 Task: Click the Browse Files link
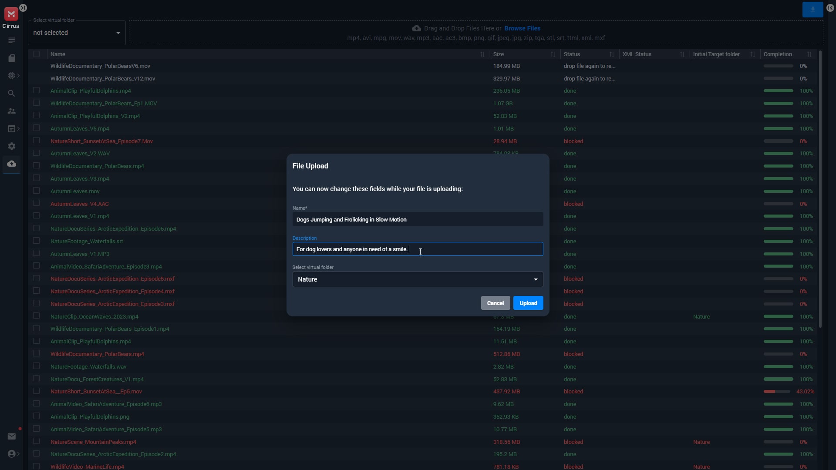click(x=522, y=28)
